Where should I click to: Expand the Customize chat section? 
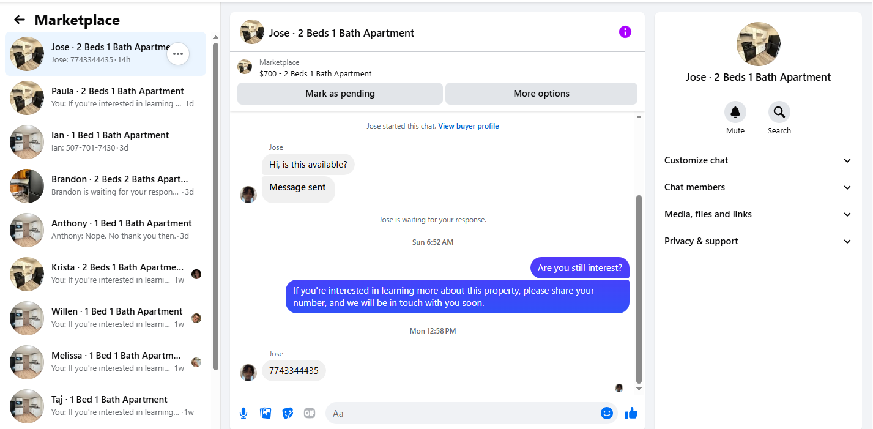(758, 160)
